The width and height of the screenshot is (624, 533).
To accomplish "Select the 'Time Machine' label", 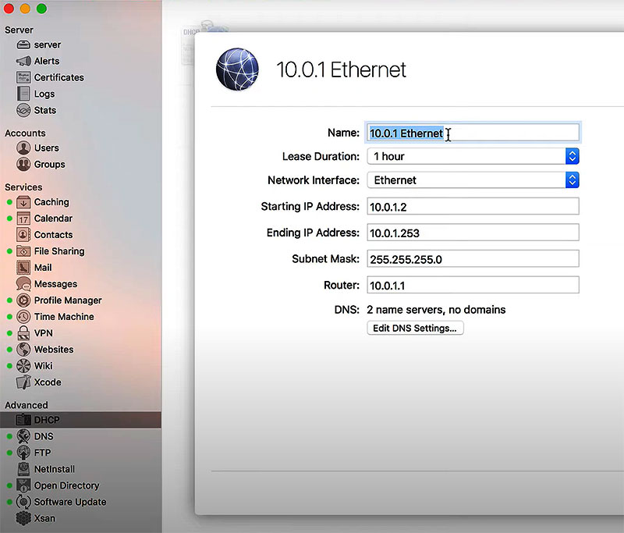I will click(x=64, y=317).
